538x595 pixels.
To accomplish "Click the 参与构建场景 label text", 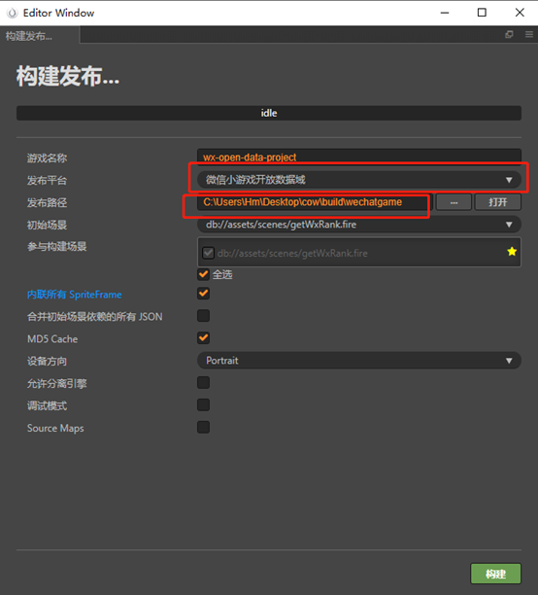I will 57,247.
